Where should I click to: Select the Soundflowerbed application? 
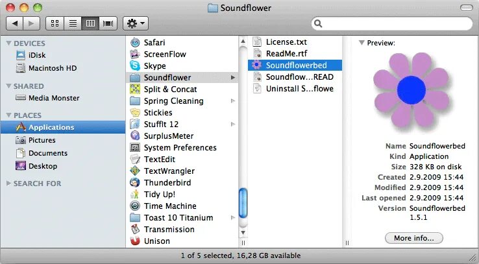click(x=295, y=65)
